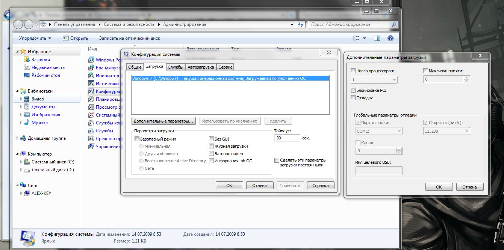This screenshot has width=504, height=250.
Task: Click the help question mark icon in toolbar
Action: point(390,38)
